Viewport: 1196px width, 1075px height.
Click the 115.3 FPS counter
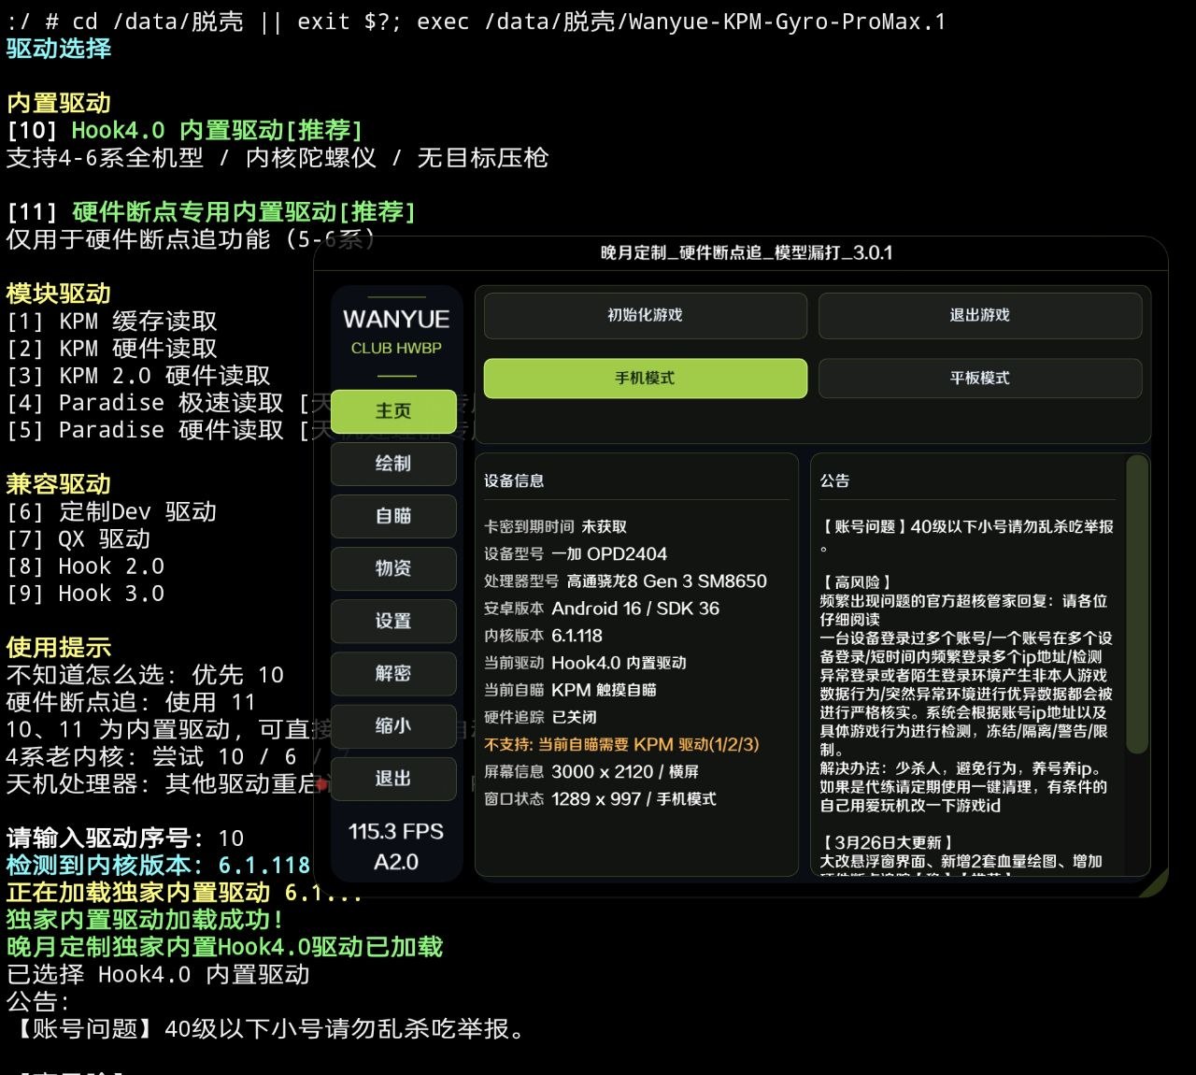pos(394,831)
